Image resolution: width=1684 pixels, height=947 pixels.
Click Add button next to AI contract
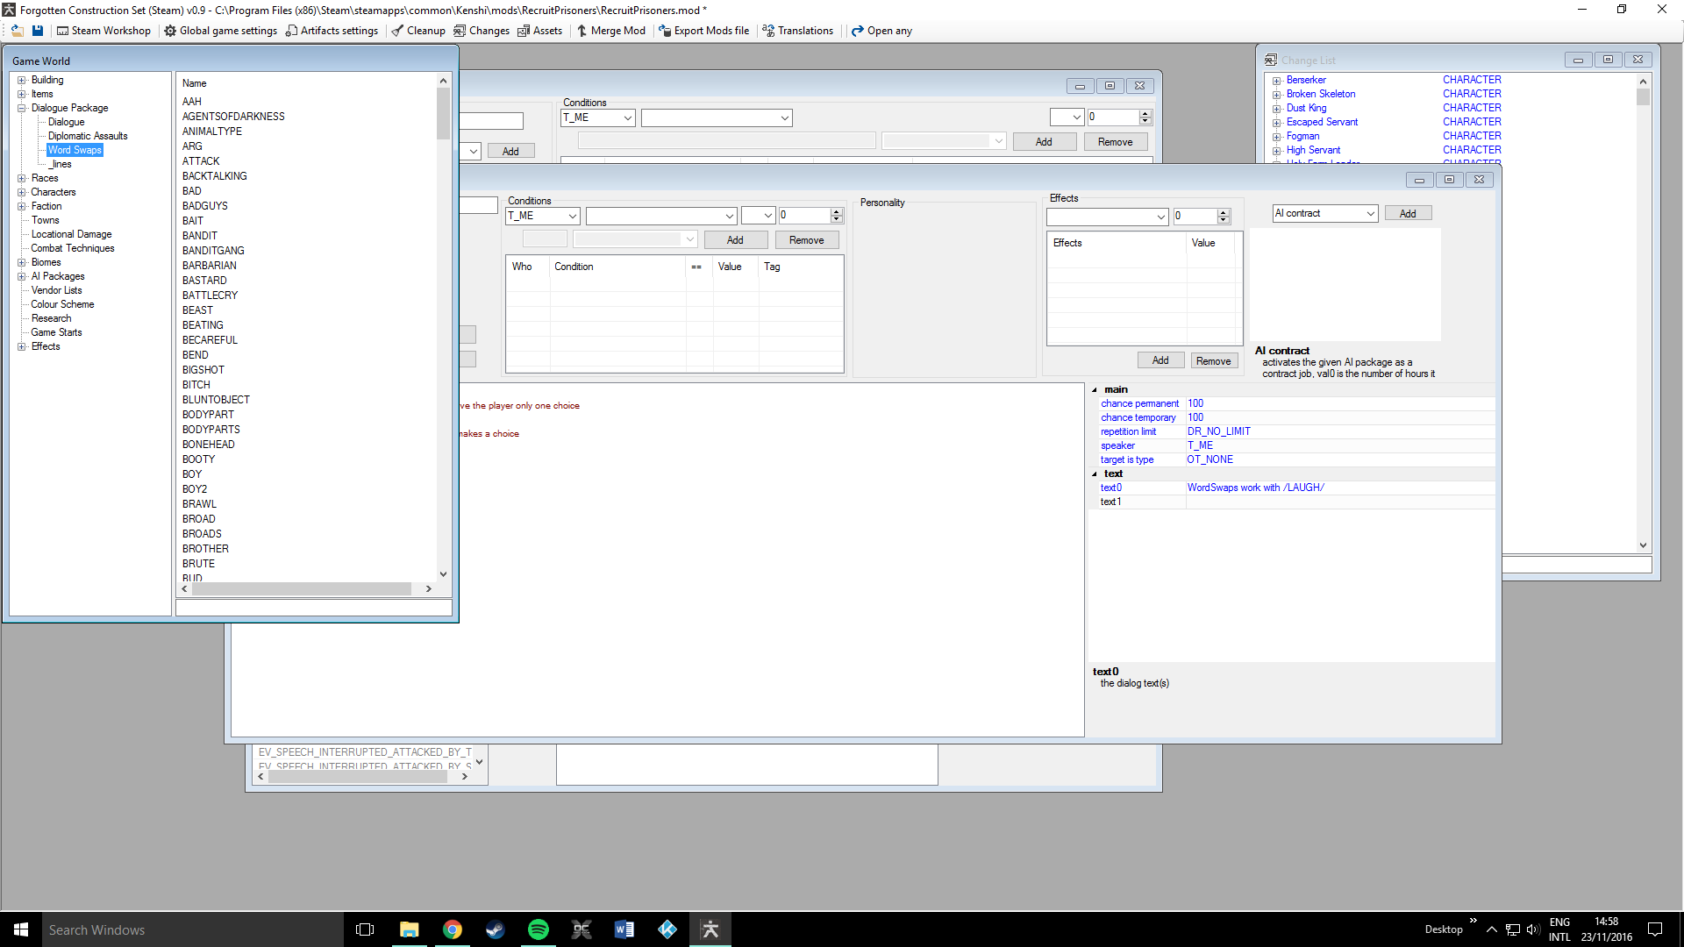click(1407, 214)
